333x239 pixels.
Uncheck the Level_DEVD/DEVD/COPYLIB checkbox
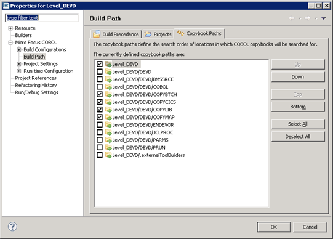[x=99, y=110]
